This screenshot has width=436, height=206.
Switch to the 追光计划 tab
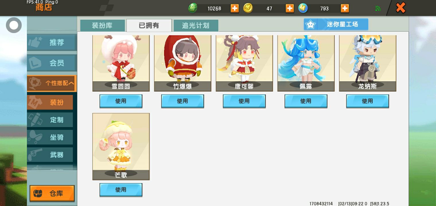[196, 25]
